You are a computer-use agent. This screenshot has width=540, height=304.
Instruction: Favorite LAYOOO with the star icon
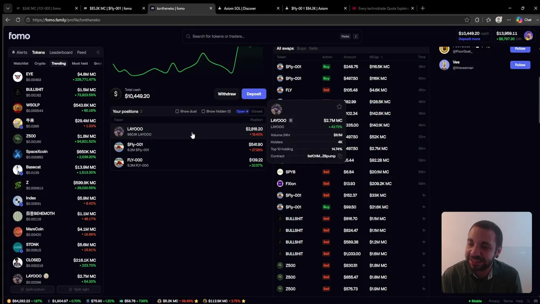(339, 106)
